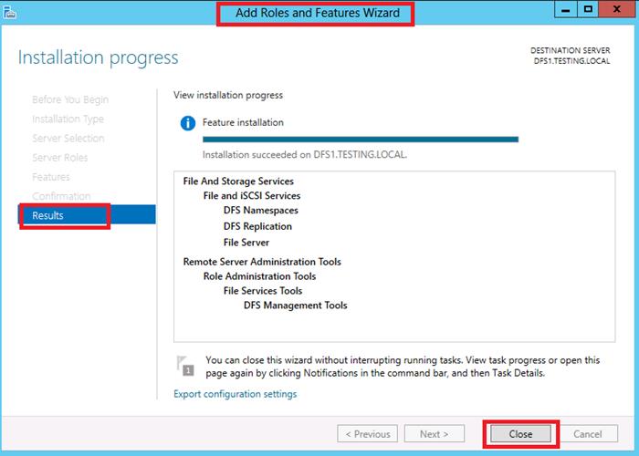The height and width of the screenshot is (456, 639).
Task: Click the Add Roles and Features Wizard title
Action: (x=318, y=13)
